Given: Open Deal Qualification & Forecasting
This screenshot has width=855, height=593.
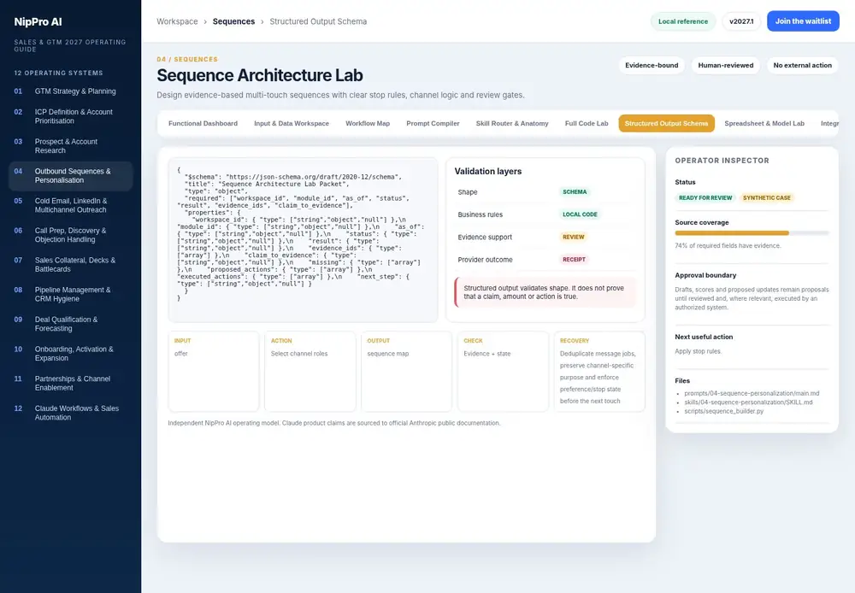Looking at the screenshot, I should tap(70, 324).
